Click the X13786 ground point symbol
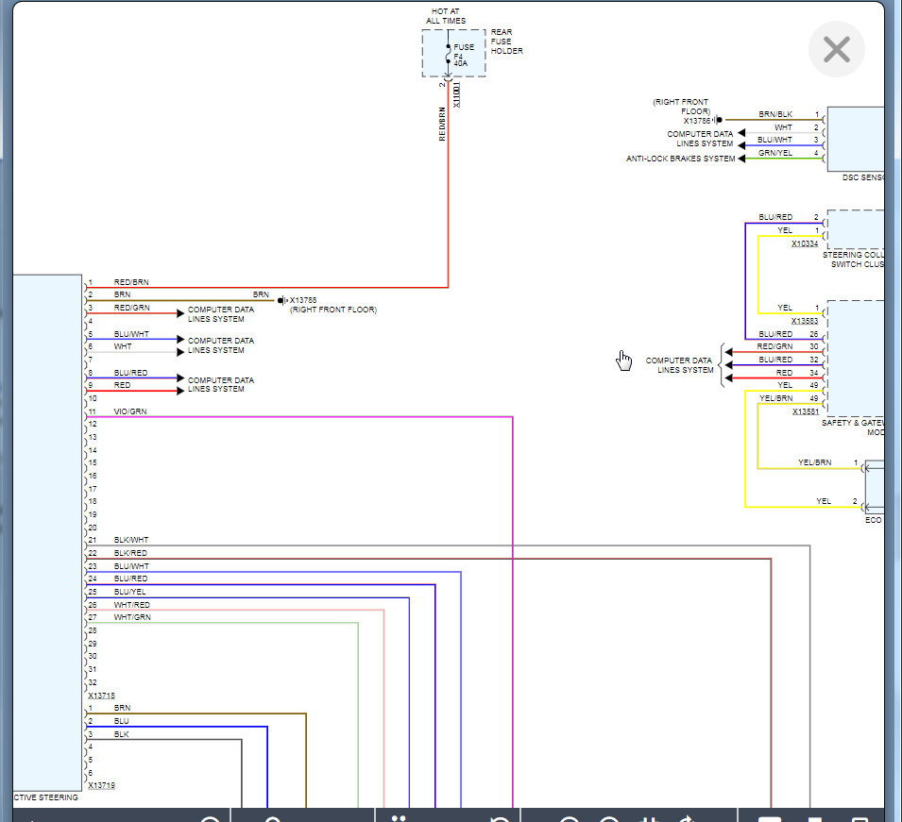Viewport: 902px width, 822px height. [719, 120]
